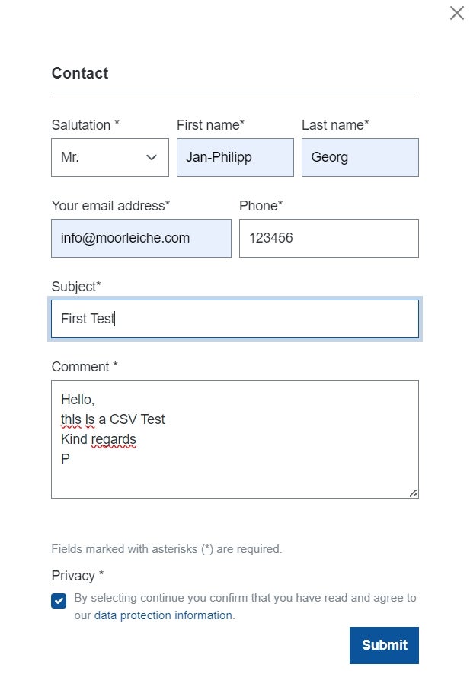This screenshot has height=697, width=470.
Task: Click the Privacy consent sentence text
Action: pos(245,606)
